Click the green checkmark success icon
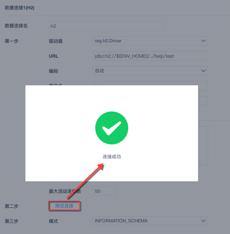The image size is (230, 234). pos(112,128)
